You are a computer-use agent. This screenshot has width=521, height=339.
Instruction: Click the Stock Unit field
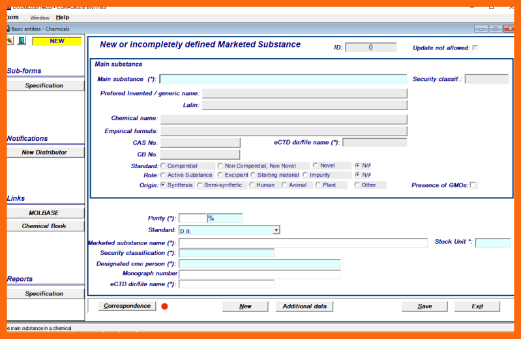click(493, 243)
